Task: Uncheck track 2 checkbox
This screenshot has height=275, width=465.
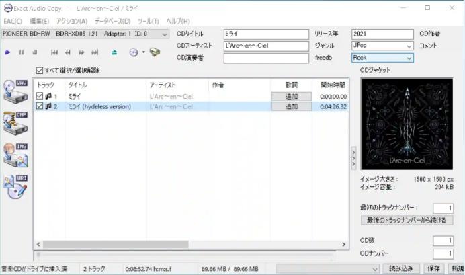Action: pyautogui.click(x=40, y=106)
